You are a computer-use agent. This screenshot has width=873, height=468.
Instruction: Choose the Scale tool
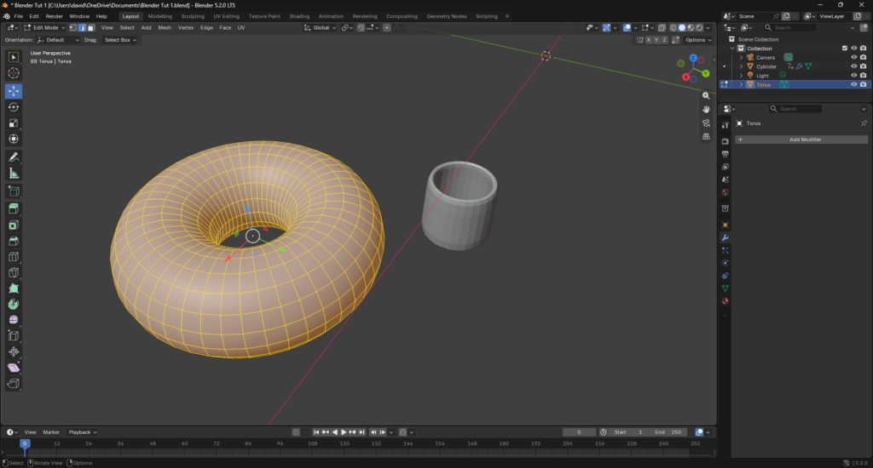pyautogui.click(x=14, y=123)
